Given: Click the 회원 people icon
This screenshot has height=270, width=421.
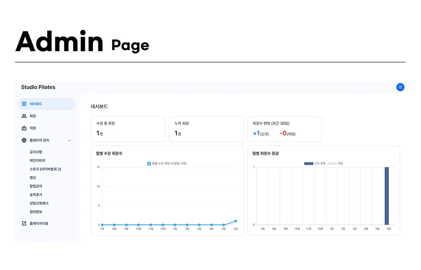Looking at the screenshot, I should click(x=24, y=116).
